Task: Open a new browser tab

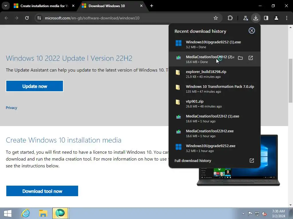Action: tap(152, 6)
